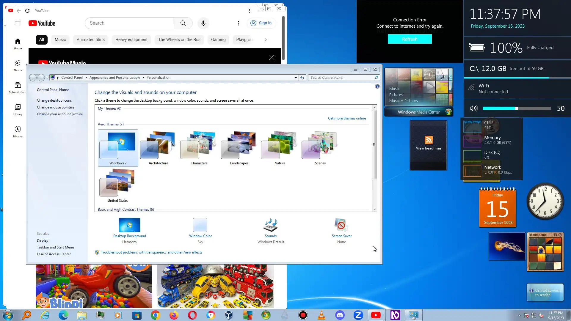Expand the address bar history dropdown arrow

click(x=296, y=78)
